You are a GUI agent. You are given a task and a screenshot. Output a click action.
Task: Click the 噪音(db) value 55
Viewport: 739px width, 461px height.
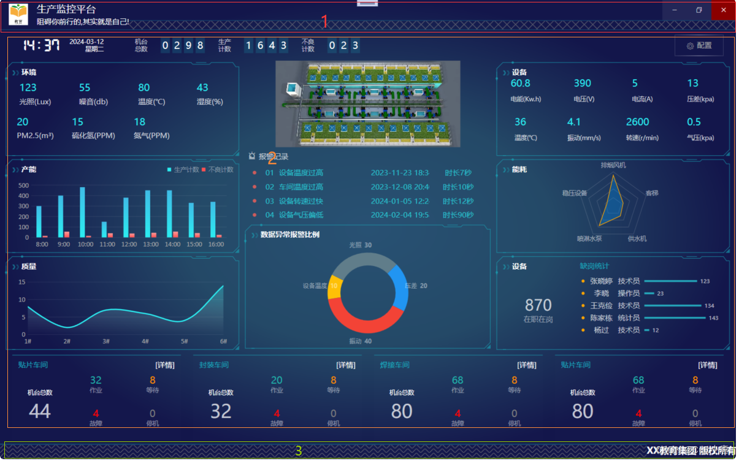click(85, 88)
